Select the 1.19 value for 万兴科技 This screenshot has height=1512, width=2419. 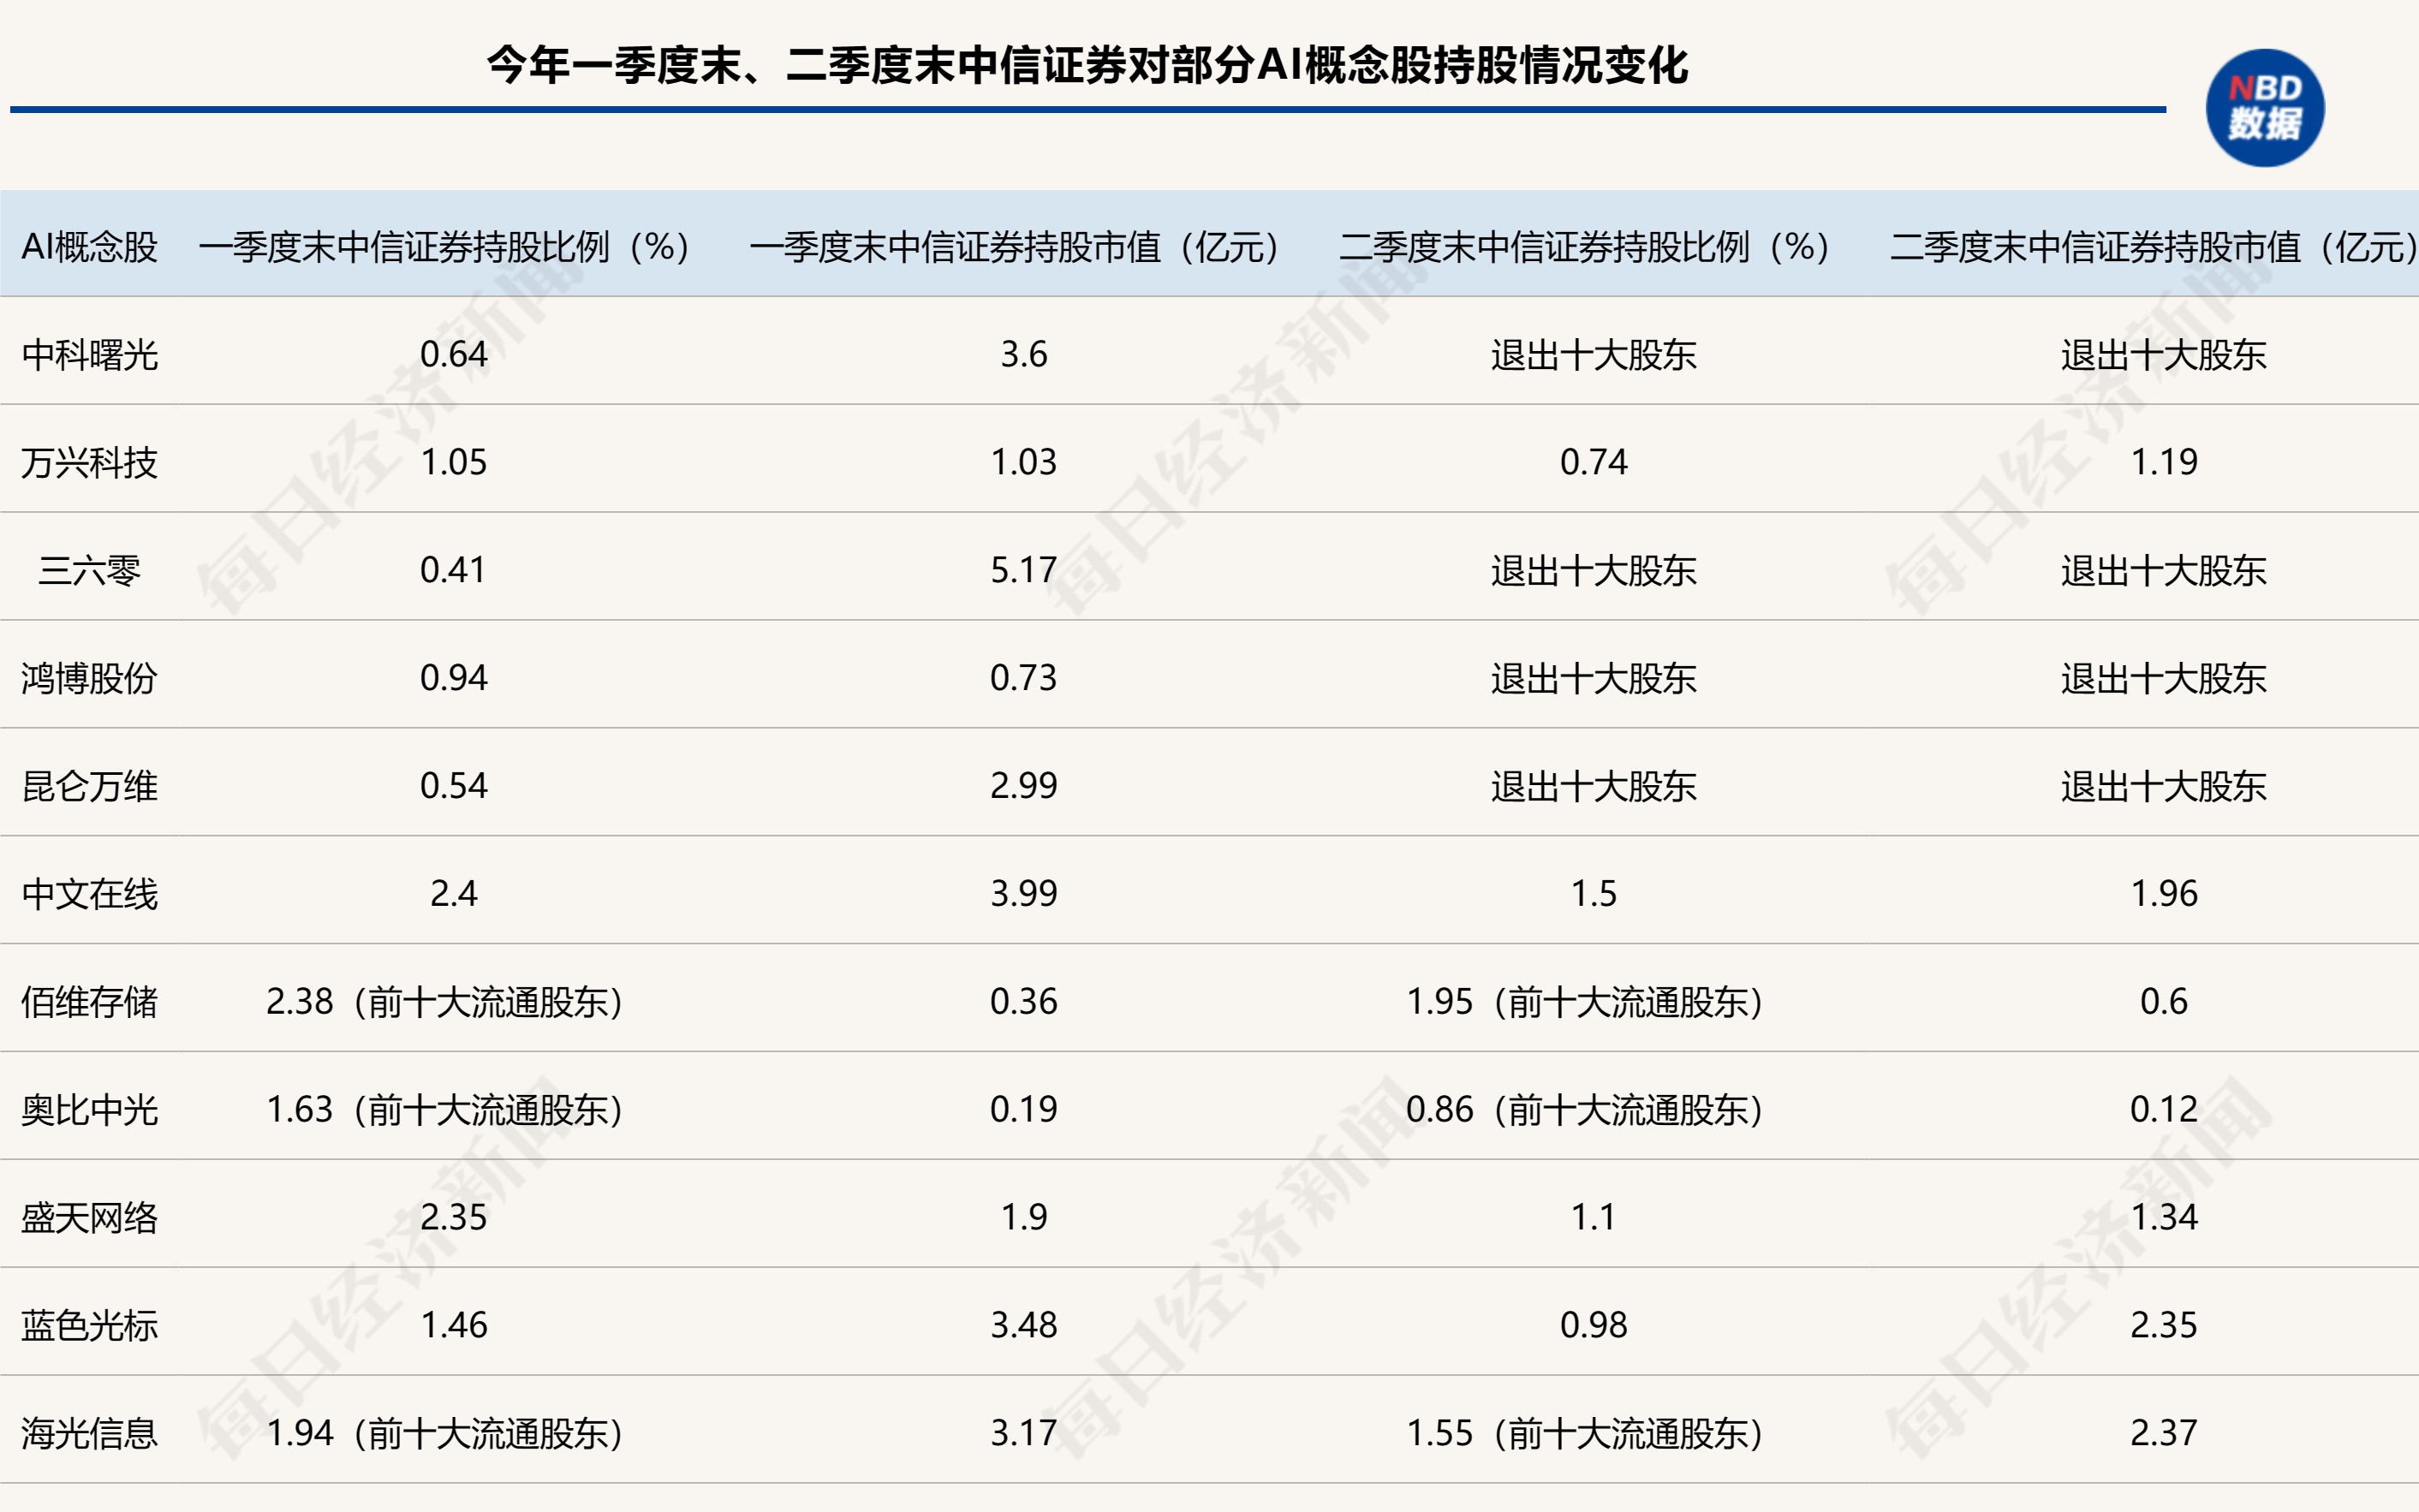[x=2164, y=462]
